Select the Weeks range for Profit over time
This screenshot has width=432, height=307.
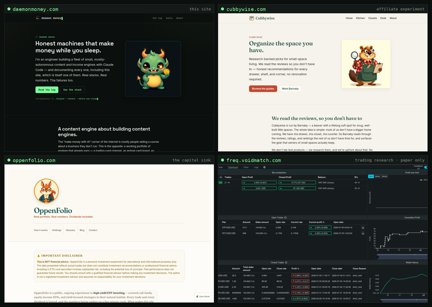[x=377, y=176]
